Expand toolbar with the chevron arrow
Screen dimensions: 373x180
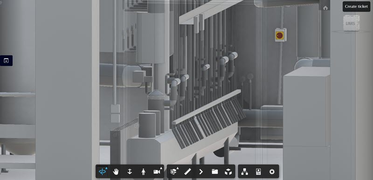201,172
